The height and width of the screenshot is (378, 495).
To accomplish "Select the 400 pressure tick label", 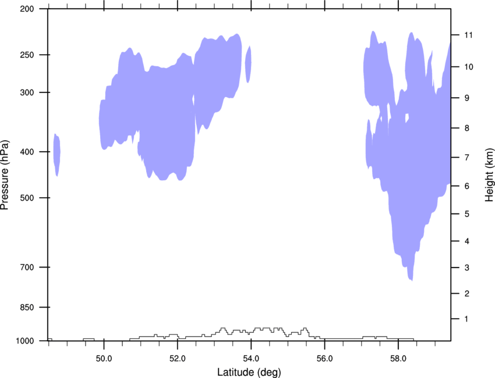I will (x=27, y=152).
